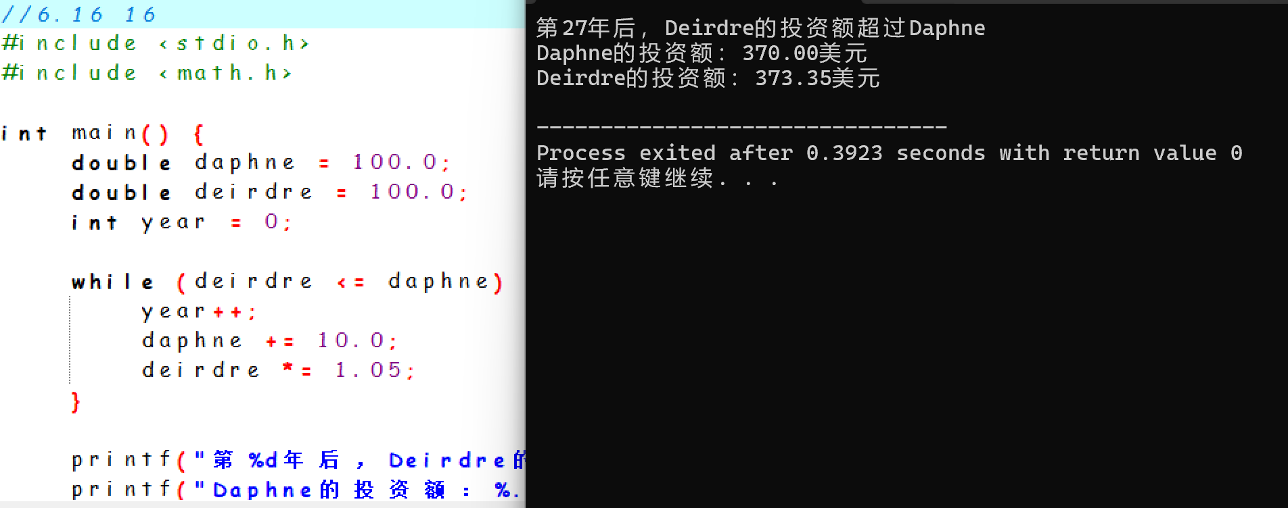
Task: Click the "Process exited after 0.3923 seconds" line
Action: coord(889,153)
